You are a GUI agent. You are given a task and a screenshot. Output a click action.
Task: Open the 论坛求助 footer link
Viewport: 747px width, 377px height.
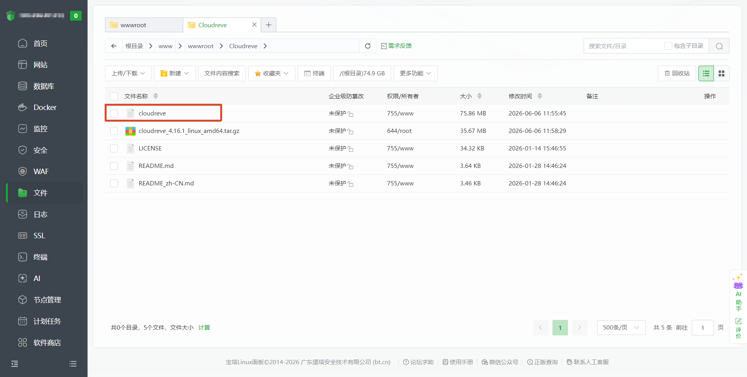click(x=418, y=362)
